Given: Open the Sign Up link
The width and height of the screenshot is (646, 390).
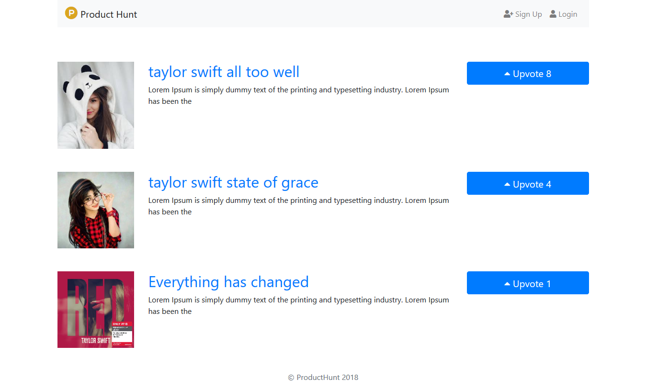Looking at the screenshot, I should 523,14.
